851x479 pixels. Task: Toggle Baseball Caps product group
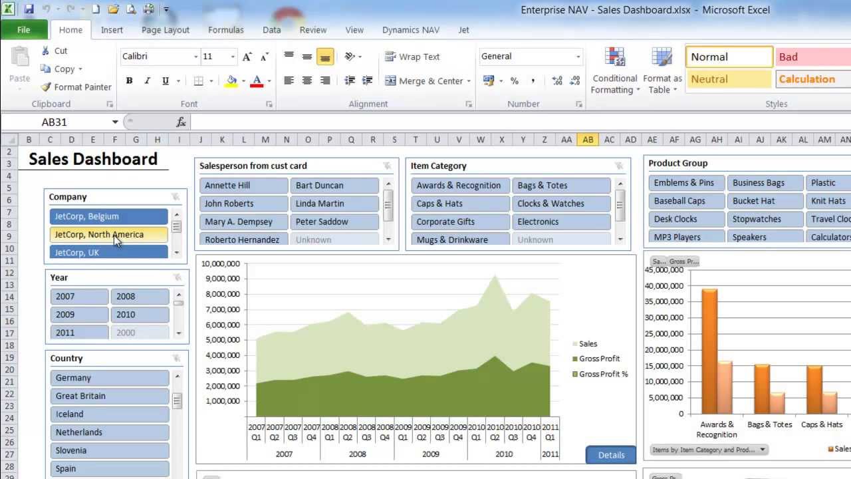[x=686, y=200]
